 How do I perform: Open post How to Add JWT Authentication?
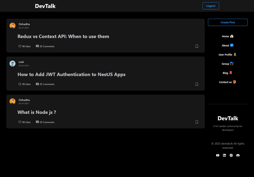point(71,74)
